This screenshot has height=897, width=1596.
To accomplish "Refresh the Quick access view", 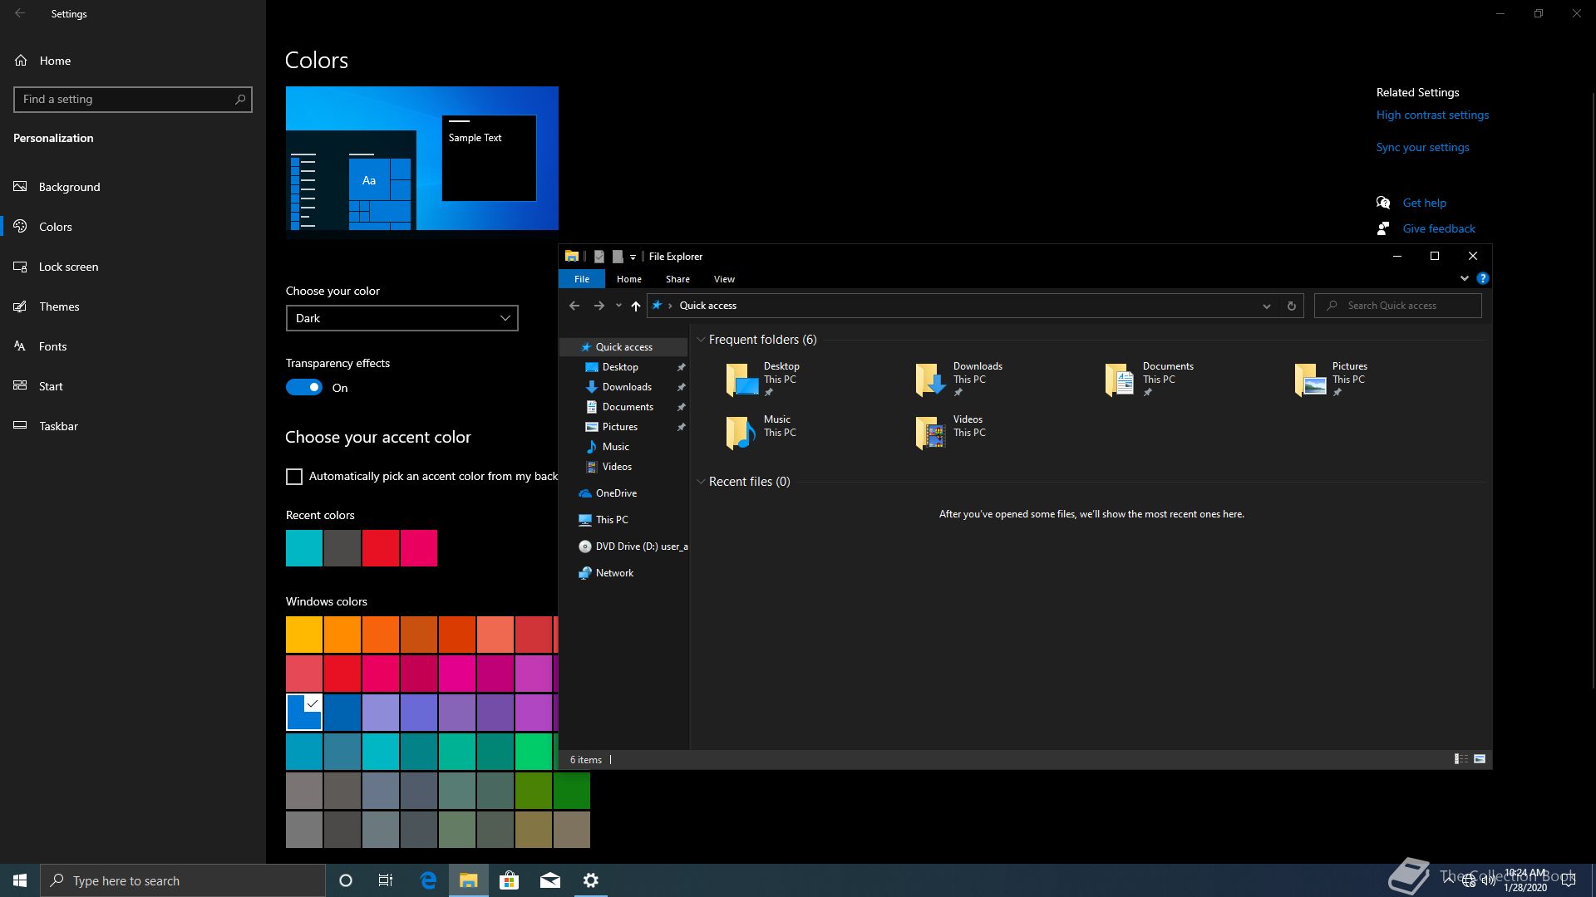I will pos(1291,306).
